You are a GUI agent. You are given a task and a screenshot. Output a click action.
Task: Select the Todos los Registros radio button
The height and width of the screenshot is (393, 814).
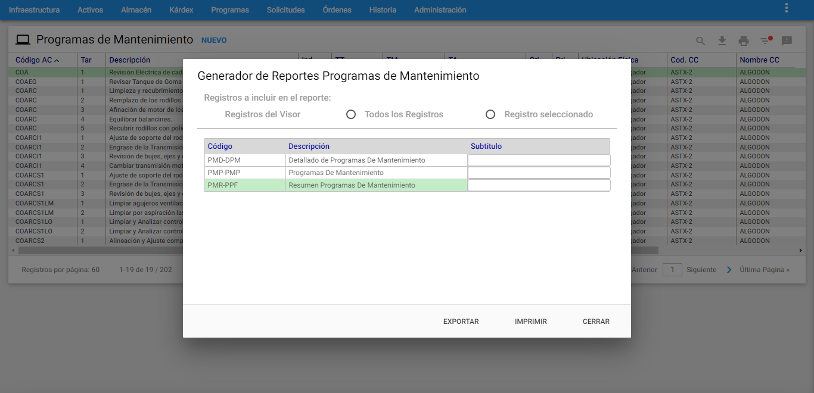(351, 114)
